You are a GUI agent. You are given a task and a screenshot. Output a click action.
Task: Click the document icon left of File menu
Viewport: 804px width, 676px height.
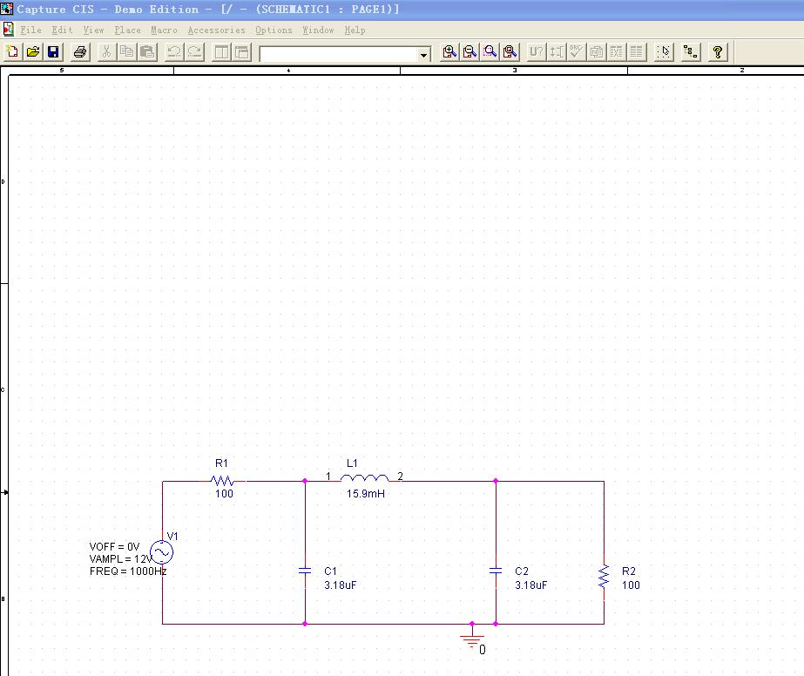(8, 30)
